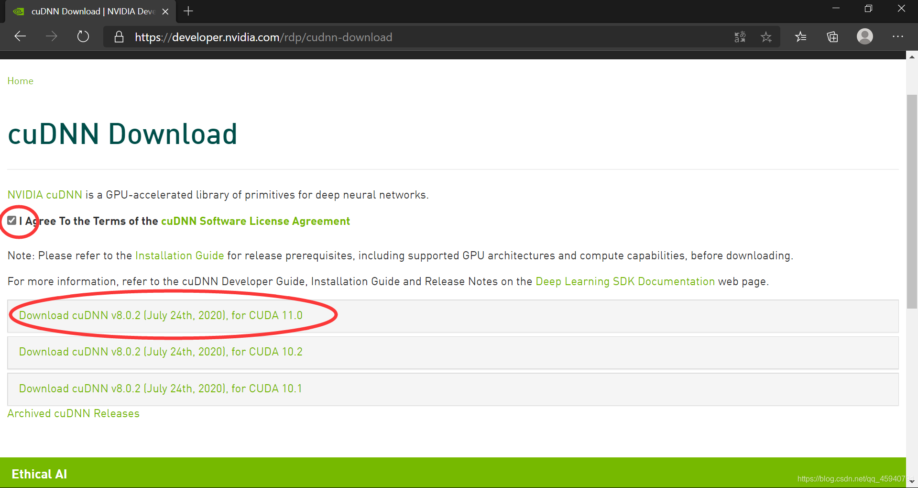Open the Archived cuDNN Releases link

73,413
